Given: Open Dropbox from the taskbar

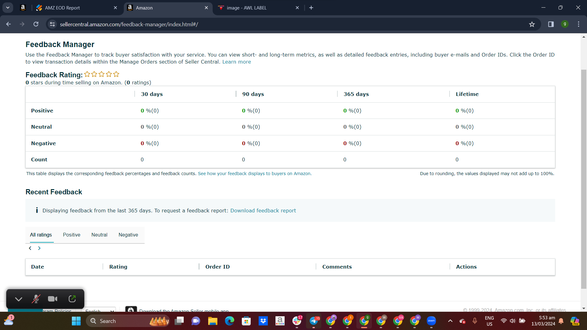Looking at the screenshot, I should click(x=263, y=321).
